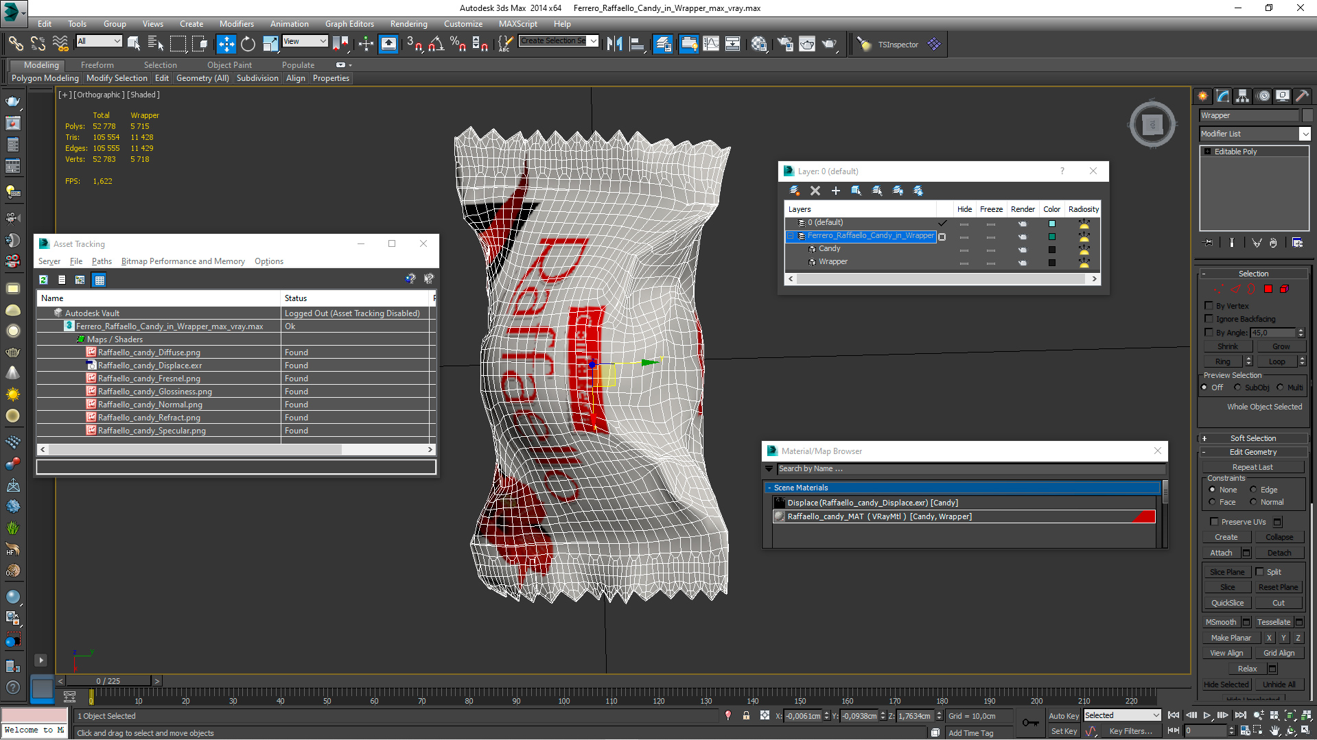Click Delete Layer X icon in Layer dialog
Viewport: 1317px width, 740px height.
click(815, 191)
